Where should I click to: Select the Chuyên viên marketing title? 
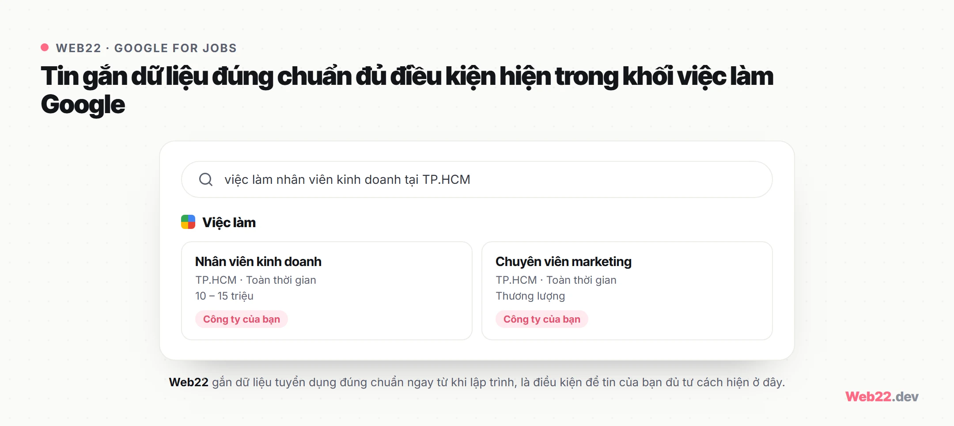coord(564,262)
